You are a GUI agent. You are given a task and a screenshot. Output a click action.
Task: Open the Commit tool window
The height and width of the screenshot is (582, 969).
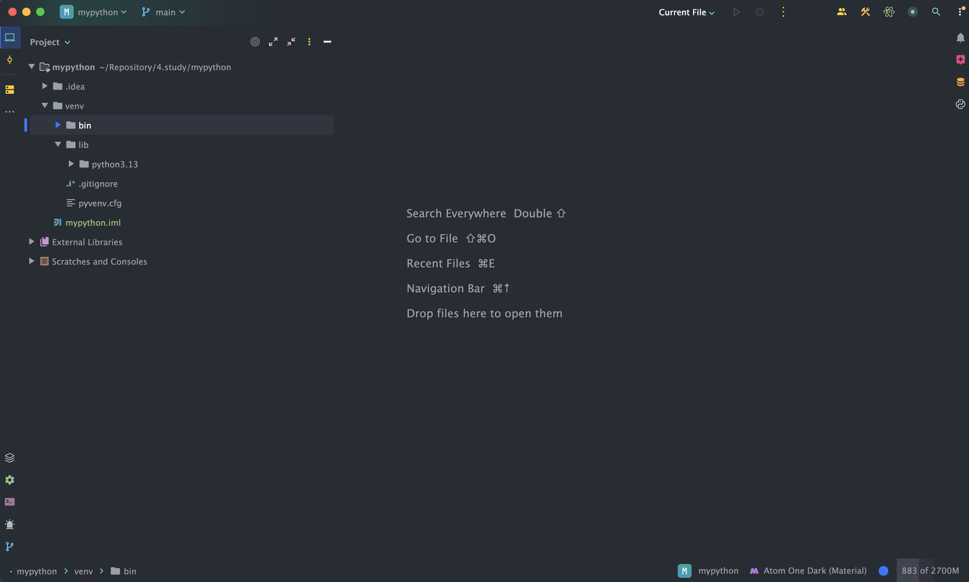click(x=10, y=60)
